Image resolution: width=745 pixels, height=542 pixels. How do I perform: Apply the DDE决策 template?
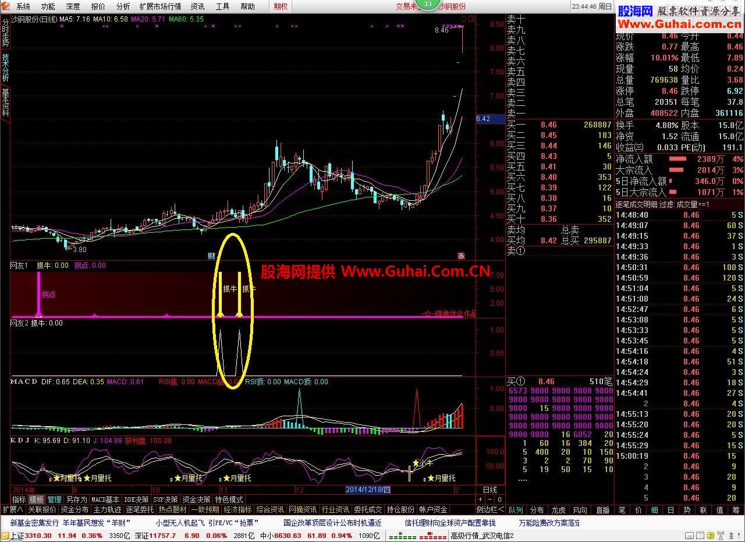pyautogui.click(x=136, y=500)
